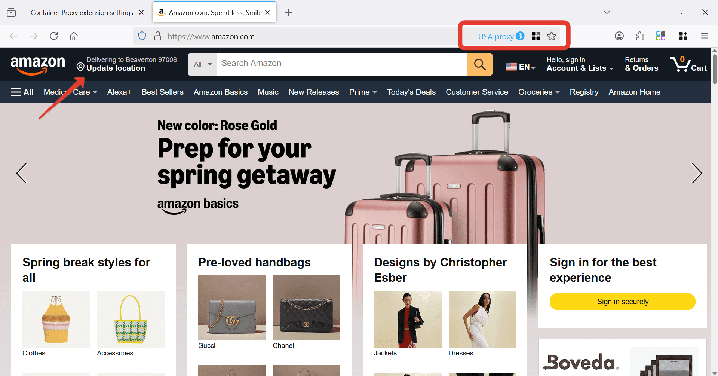Image resolution: width=718 pixels, height=376 pixels.
Task: Click the orange search magnifier button
Action: pos(480,64)
